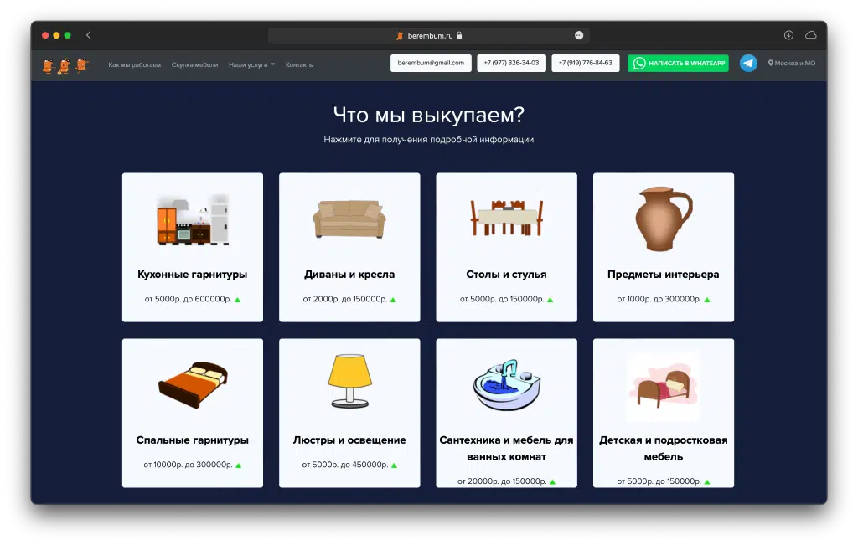Click green arrow beside kitchen price range
Viewport: 858px width, 545px height.
click(x=237, y=300)
